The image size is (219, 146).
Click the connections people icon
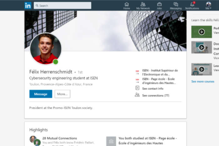point(137,95)
